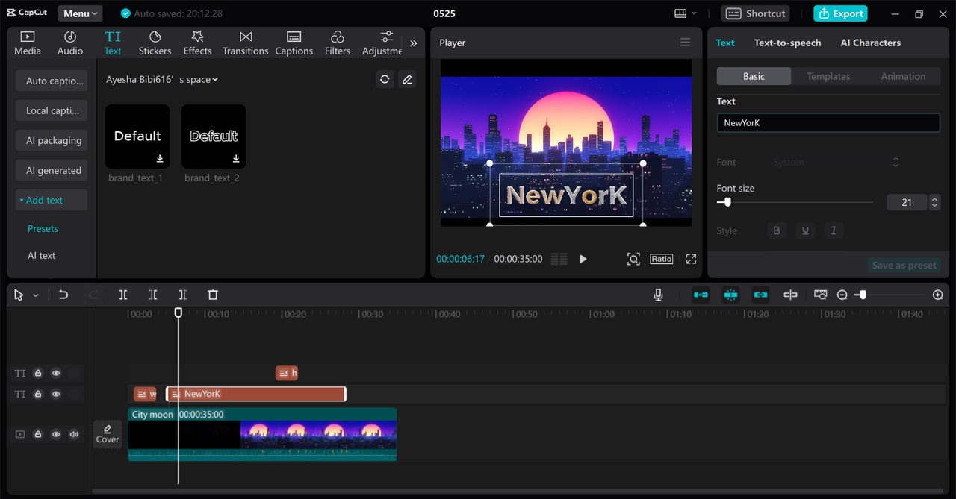The width and height of the screenshot is (956, 499).
Task: Open the Filters panel
Action: (x=337, y=43)
